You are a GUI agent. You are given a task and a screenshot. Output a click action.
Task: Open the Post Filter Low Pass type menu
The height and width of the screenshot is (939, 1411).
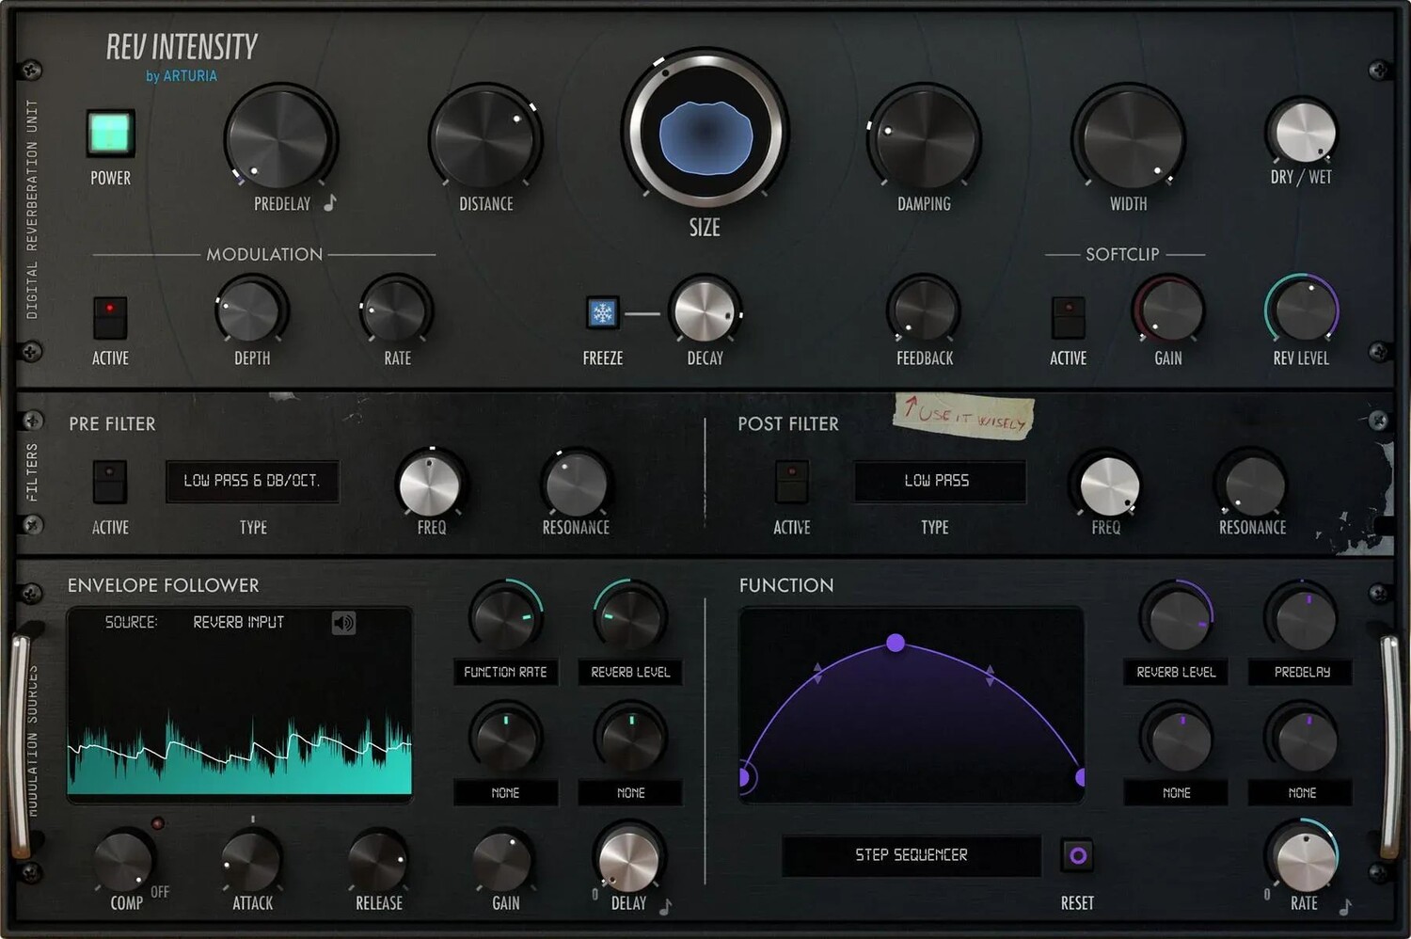coord(938,481)
